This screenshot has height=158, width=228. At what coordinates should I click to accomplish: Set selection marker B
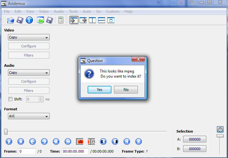pos(91,141)
